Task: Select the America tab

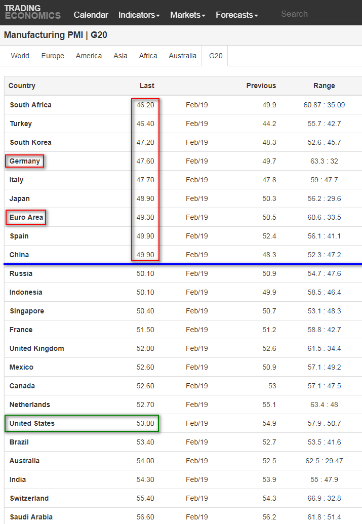Action: (x=89, y=56)
